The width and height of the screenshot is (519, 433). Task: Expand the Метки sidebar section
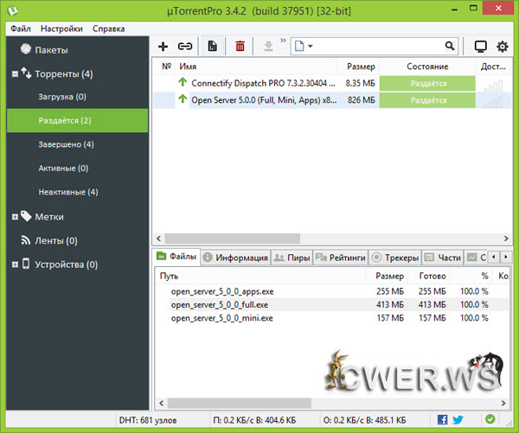pyautogui.click(x=15, y=217)
